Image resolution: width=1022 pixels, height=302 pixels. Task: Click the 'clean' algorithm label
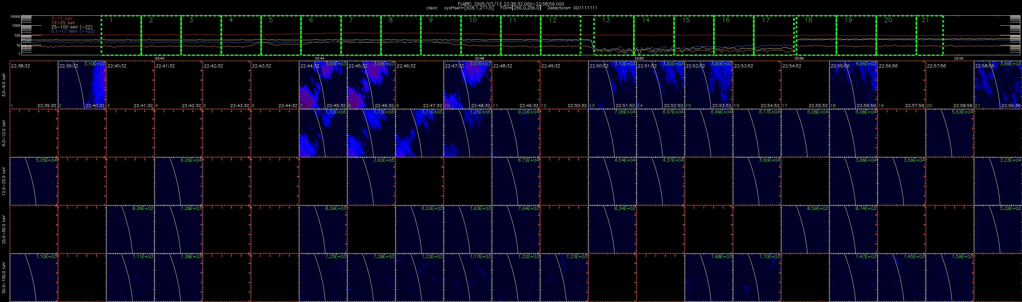point(432,8)
